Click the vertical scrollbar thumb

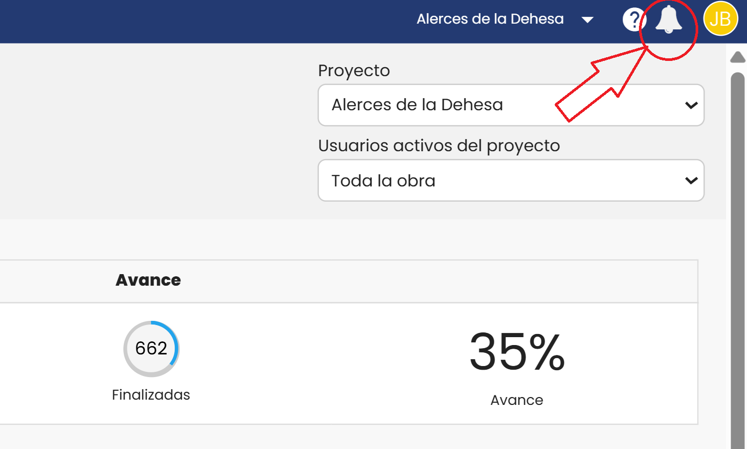[738, 260]
